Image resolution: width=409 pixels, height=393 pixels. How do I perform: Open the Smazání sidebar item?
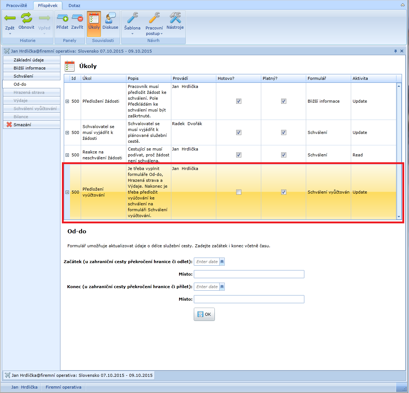tap(22, 125)
